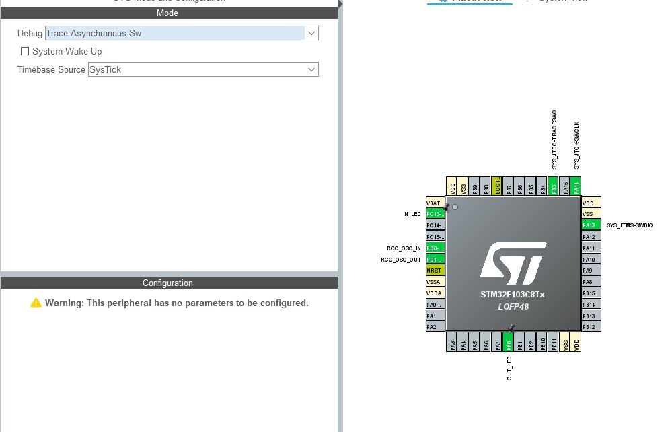Select the PA4 pin
This screenshot has height=432, width=670.
pos(463,343)
